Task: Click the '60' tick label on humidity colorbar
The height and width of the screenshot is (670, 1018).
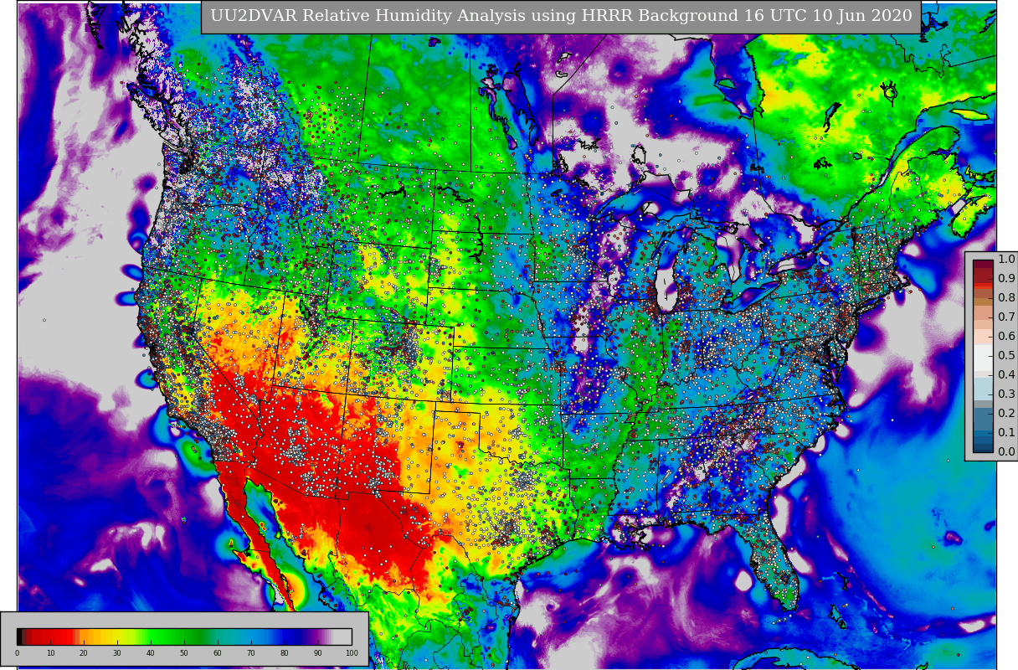Action: 218,653
